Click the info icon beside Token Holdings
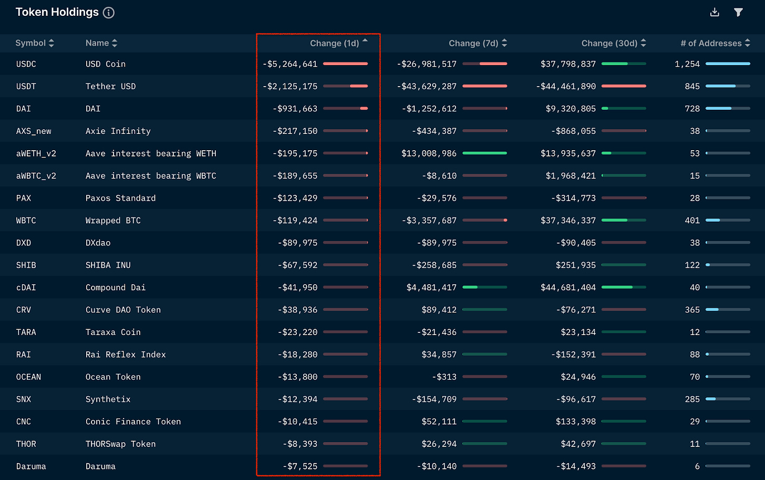Screen dimensions: 765x480 [x=109, y=13]
